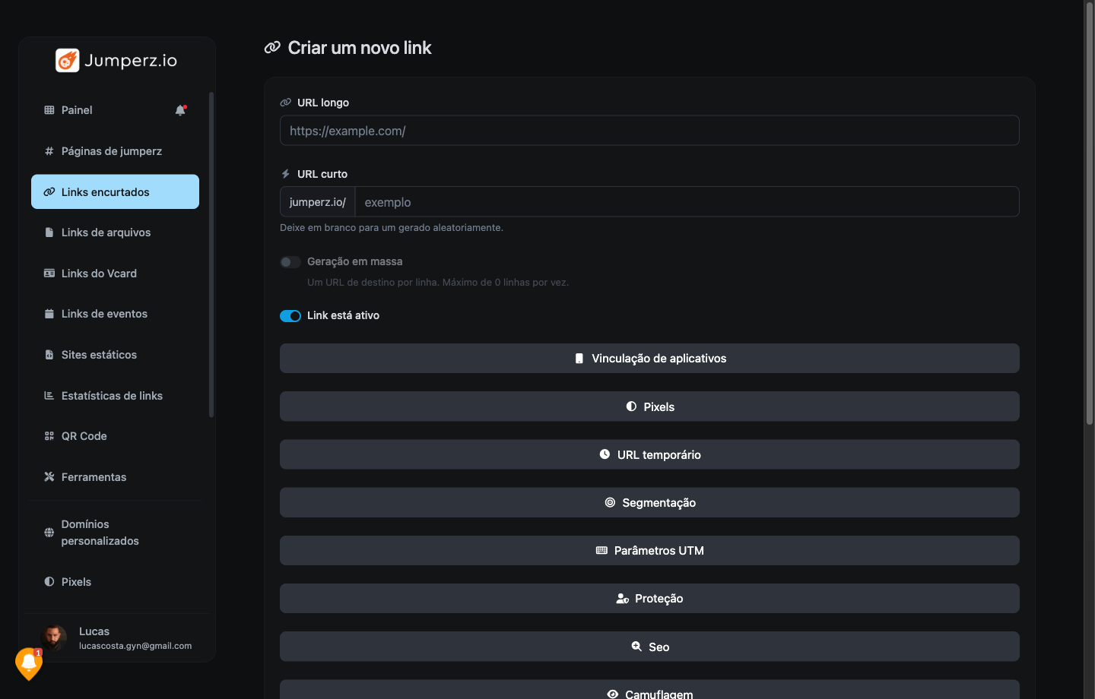Click the Jumperz.io logo icon
The image size is (1095, 699).
(68, 60)
